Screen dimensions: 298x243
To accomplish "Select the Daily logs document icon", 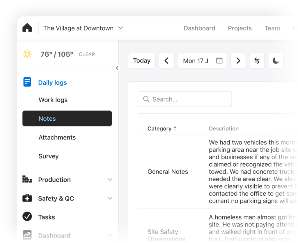I will click(x=27, y=82).
